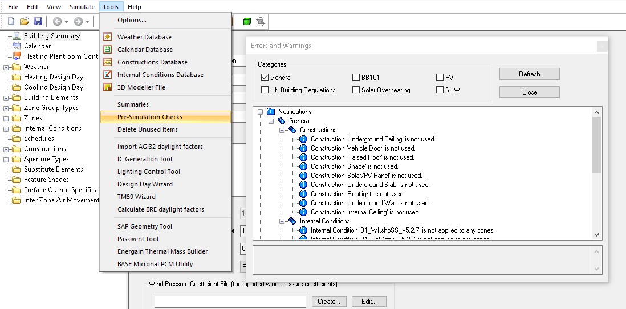Click the New file toolbar icon
This screenshot has height=309, width=626.
click(11, 22)
